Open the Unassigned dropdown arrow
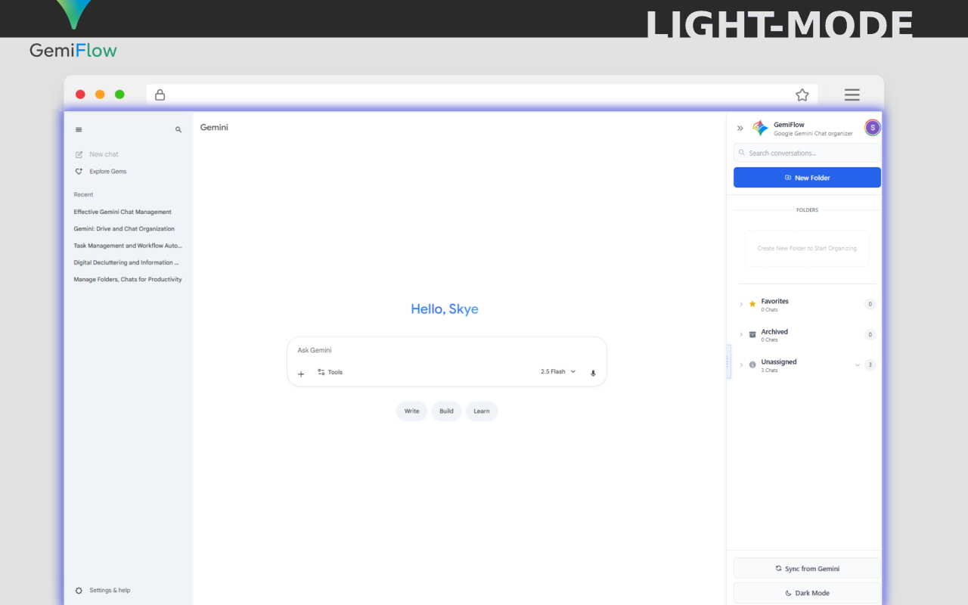Viewport: 968px width, 605px height. point(858,365)
